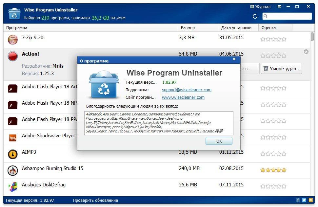
Task: Rate Ashampoo Burning Studio 15 gold stars
Action: coord(273,170)
